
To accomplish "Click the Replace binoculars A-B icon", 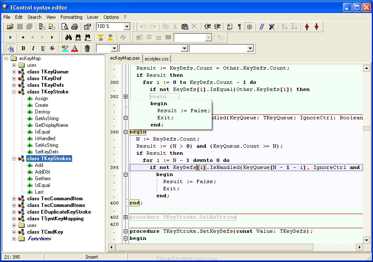I will coord(78,38).
